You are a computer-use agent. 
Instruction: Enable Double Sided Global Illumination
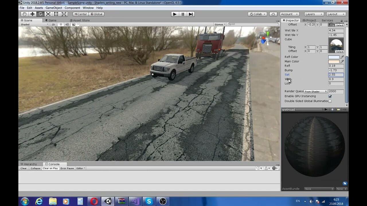point(329,101)
